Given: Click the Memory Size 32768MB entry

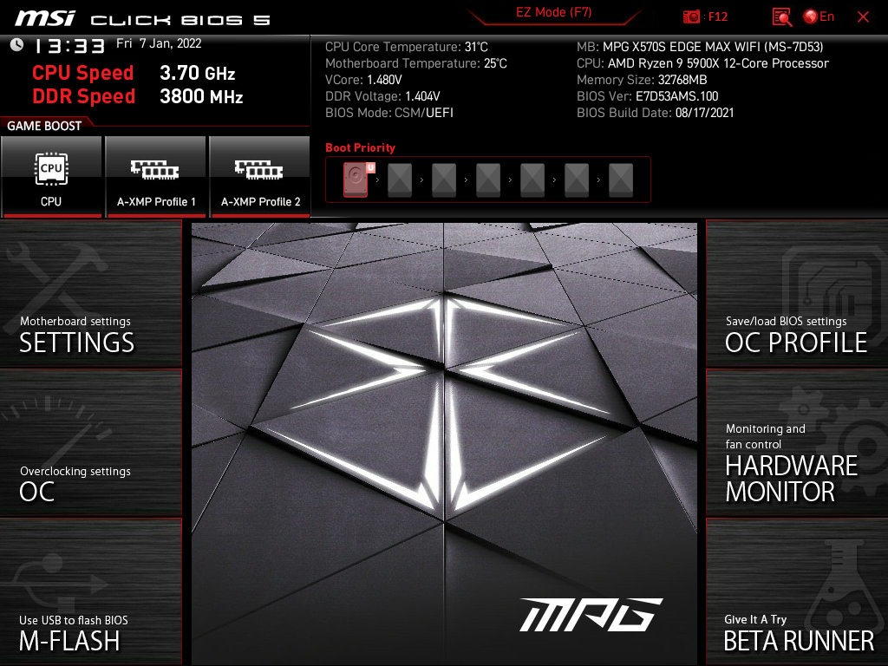Looking at the screenshot, I should 642,80.
